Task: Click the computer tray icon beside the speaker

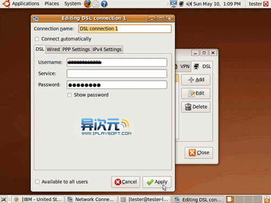Action: (x=182, y=4)
